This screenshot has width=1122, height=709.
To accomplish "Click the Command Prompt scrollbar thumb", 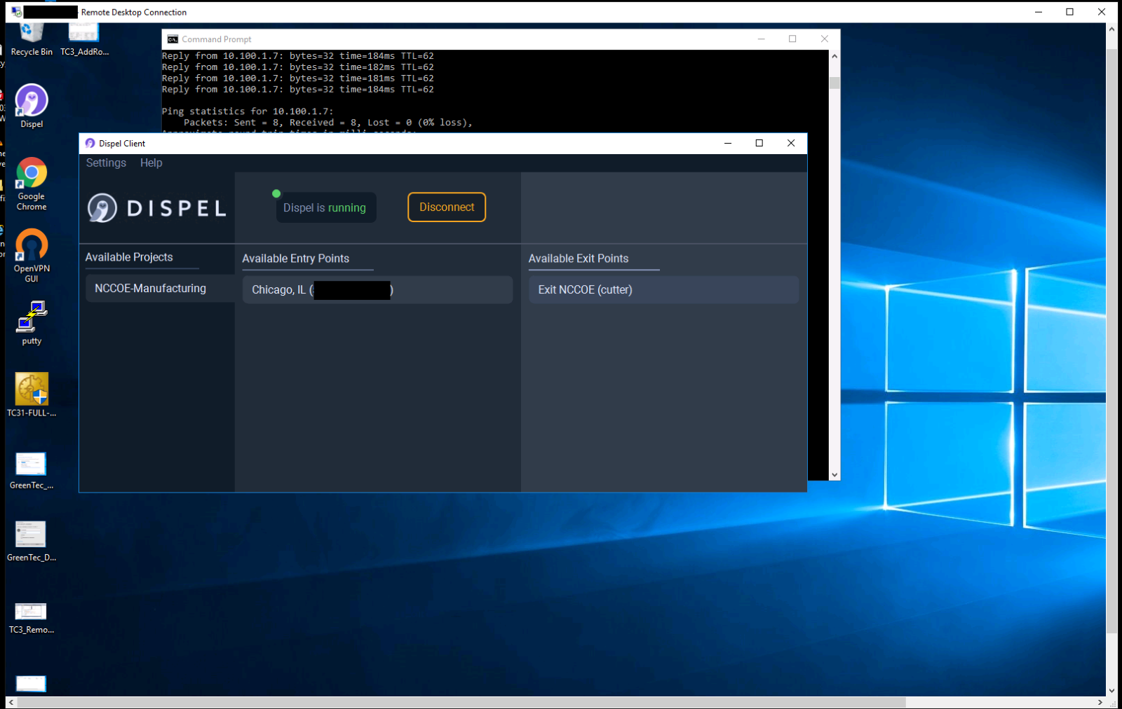I will pos(834,83).
